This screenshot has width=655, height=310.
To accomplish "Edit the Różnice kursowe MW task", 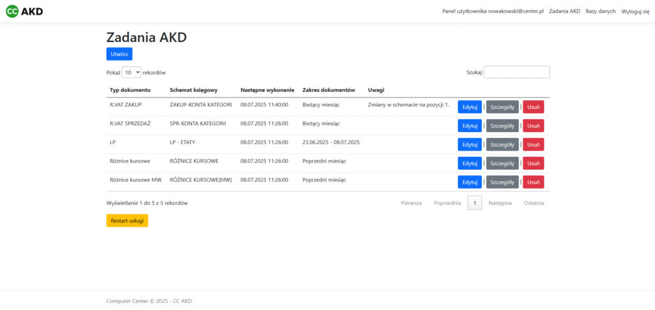I will (470, 182).
